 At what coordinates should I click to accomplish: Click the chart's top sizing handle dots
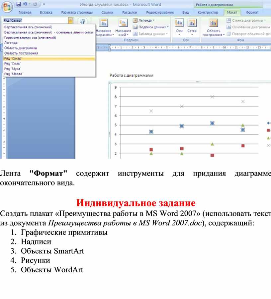click(x=198, y=82)
